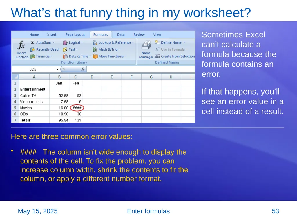Viewport: 297px width, 222px height.
Task: Switch to the Review tab
Action: [x=139, y=35]
